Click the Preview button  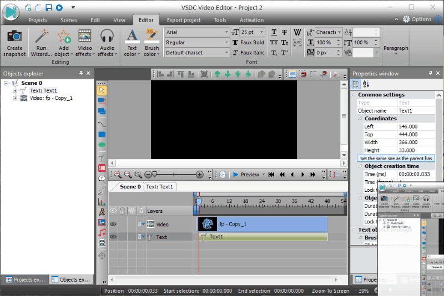(246, 175)
